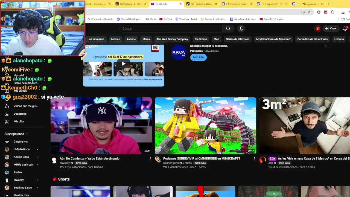
Task: Open Descargas in the sidebar
Action: (x=20, y=114)
